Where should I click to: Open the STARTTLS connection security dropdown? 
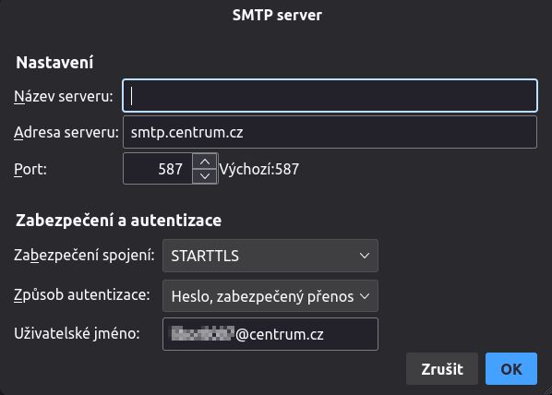pos(270,256)
